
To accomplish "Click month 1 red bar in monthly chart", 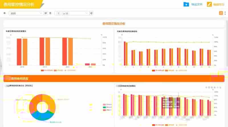I will tap(125, 54).
